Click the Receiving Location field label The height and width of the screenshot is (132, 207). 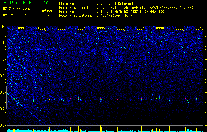tap(77, 8)
